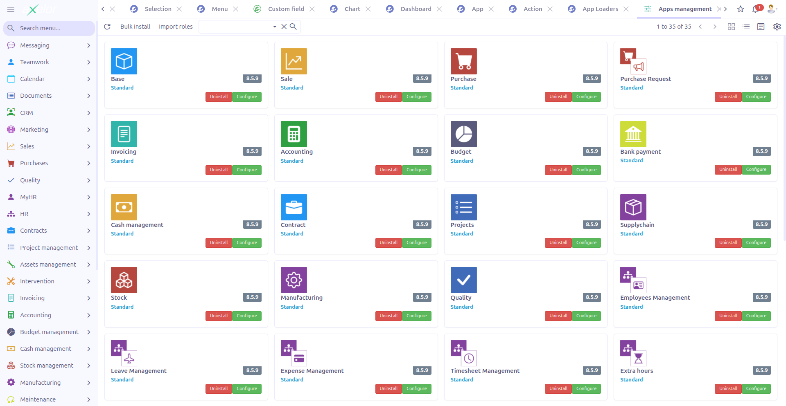This screenshot has height=406, width=786.
Task: Open the search filter dropdown arrow
Action: pyautogui.click(x=274, y=26)
